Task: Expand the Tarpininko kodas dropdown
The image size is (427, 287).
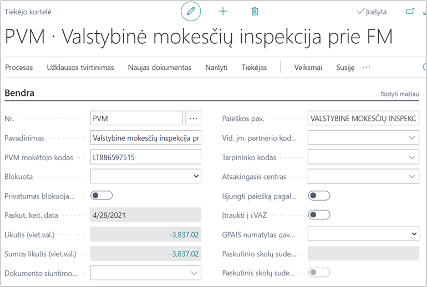Action: pyautogui.click(x=363, y=157)
